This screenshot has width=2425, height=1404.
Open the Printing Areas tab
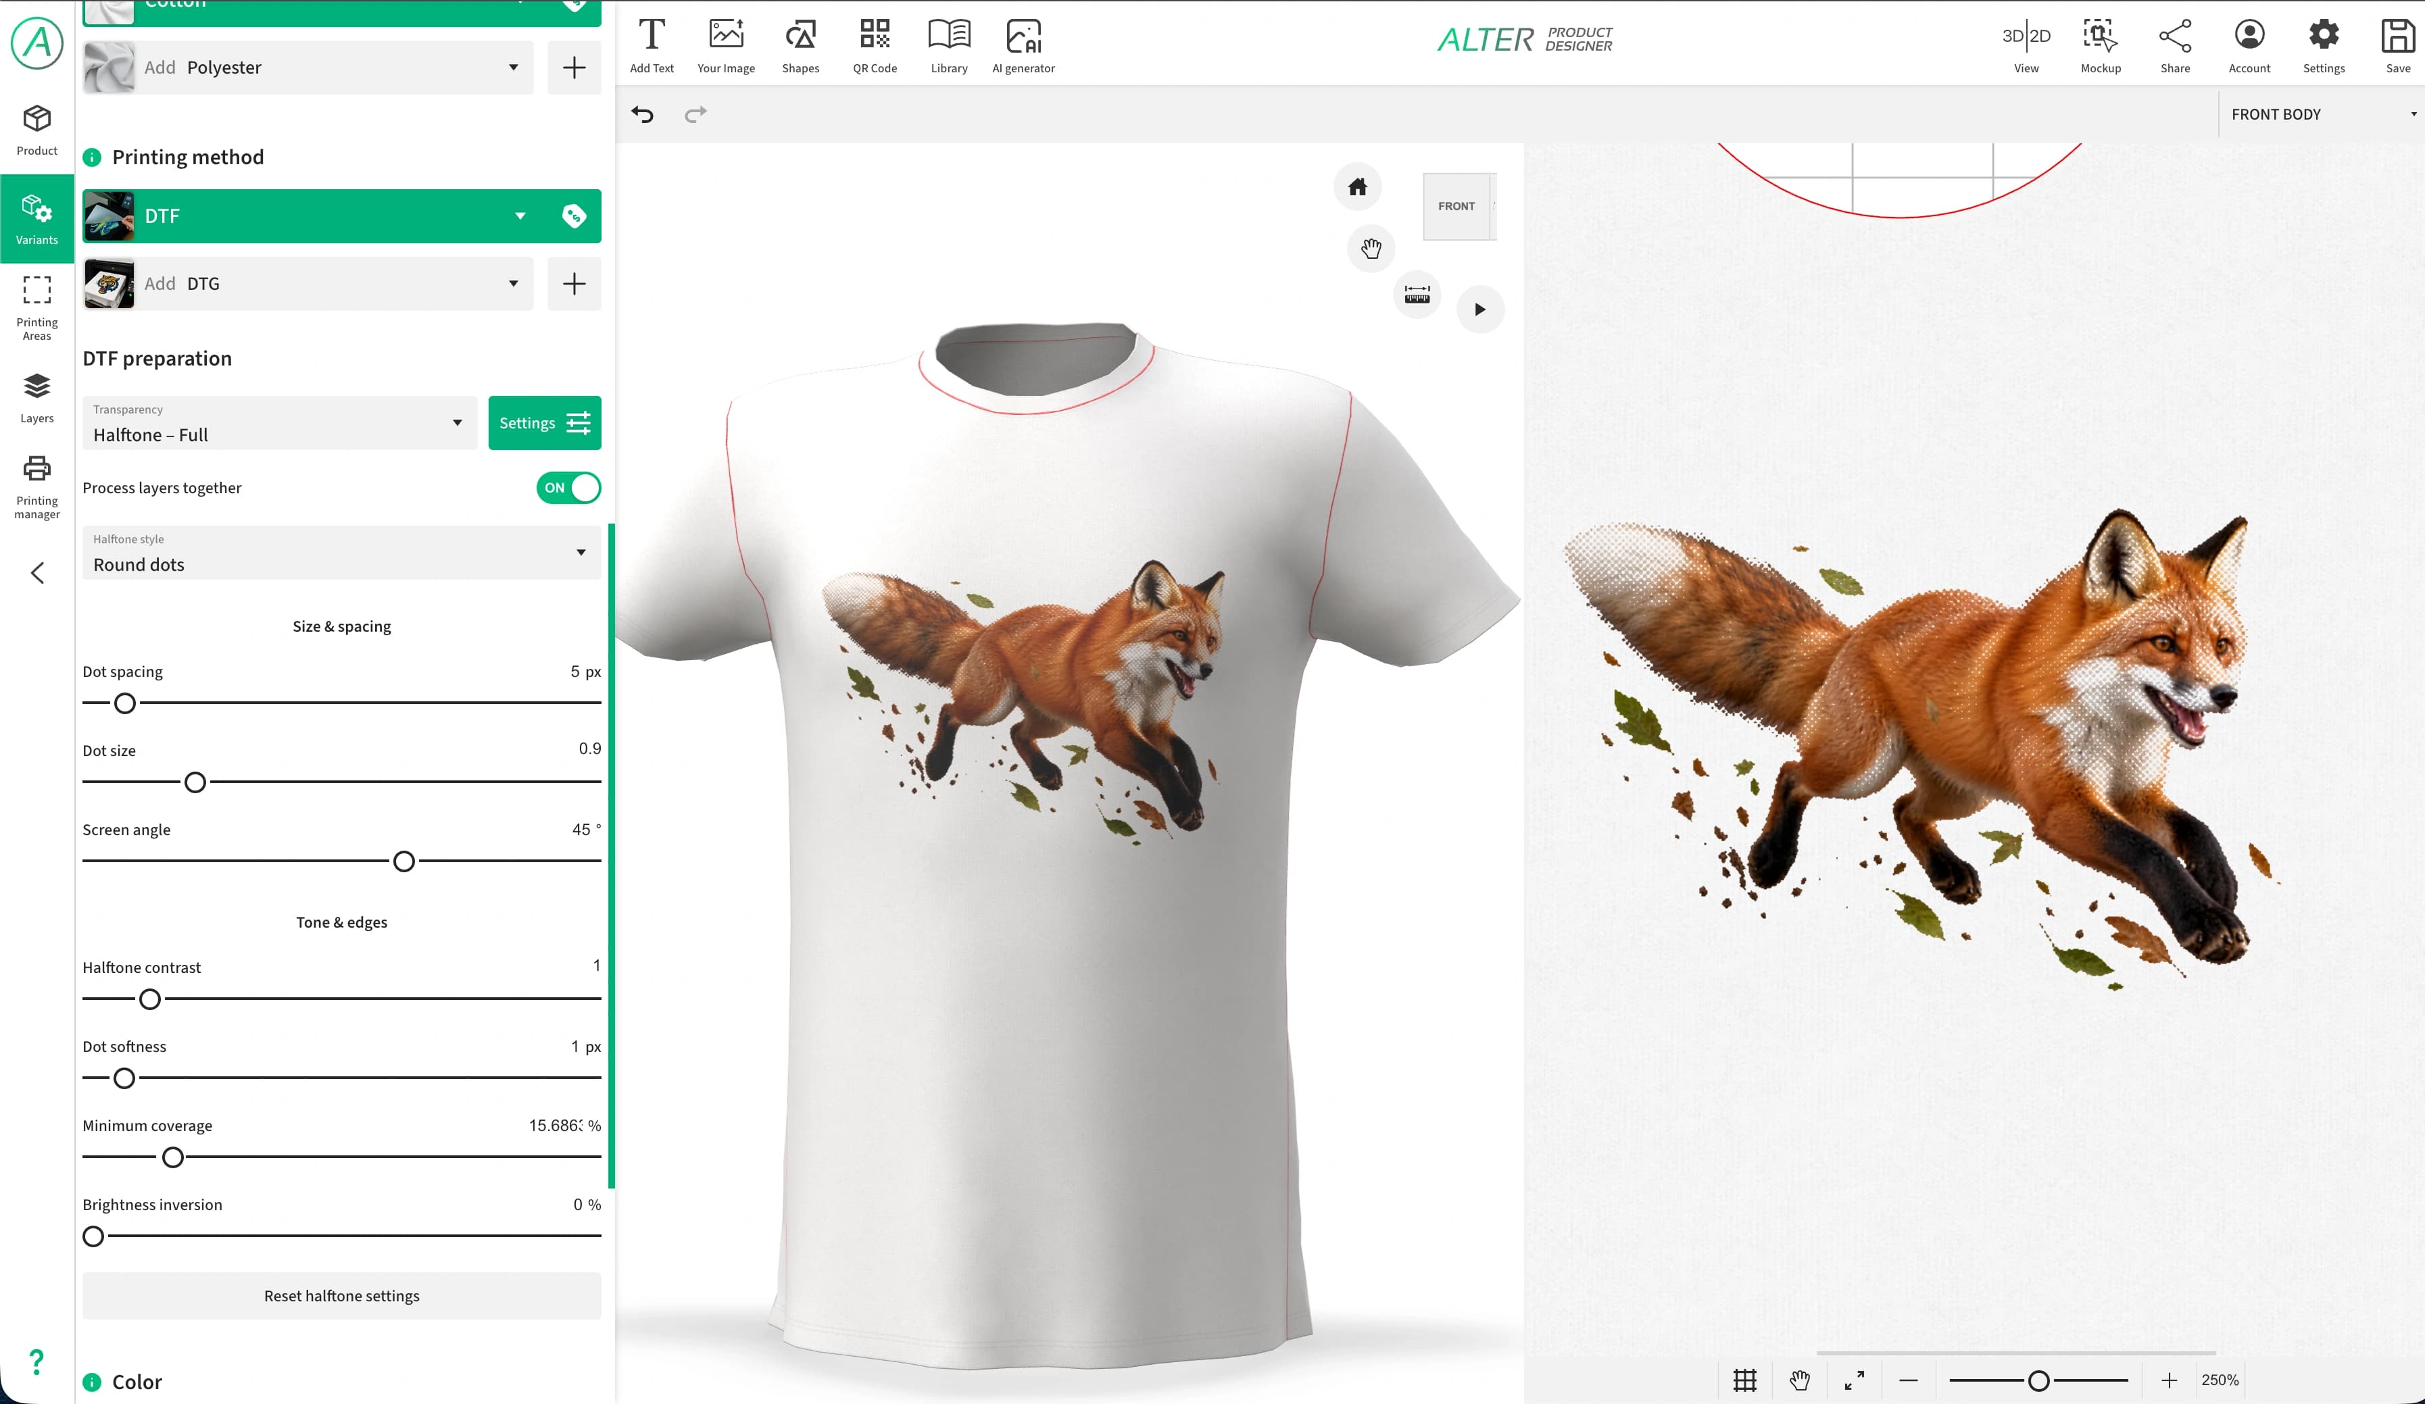click(x=36, y=308)
